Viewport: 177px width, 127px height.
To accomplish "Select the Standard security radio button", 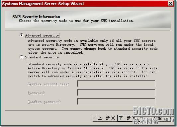I will [22, 57].
